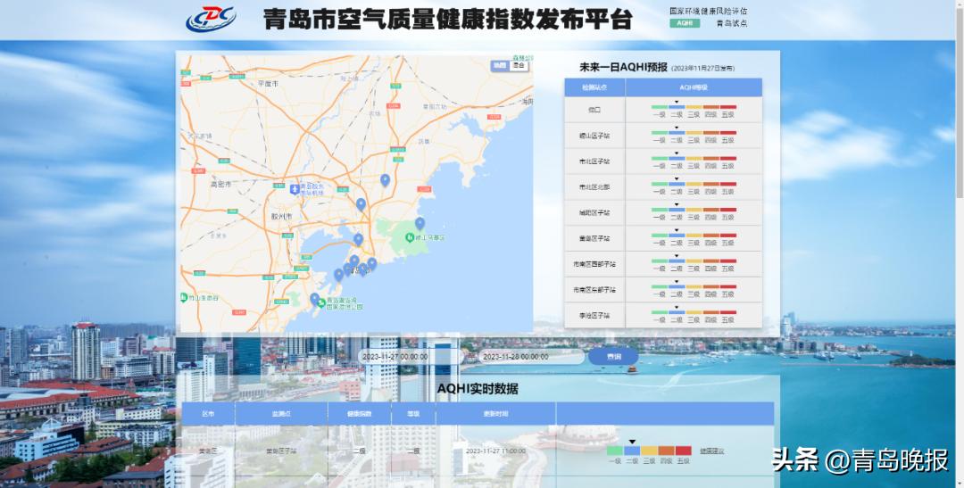This screenshot has height=488, width=964.
Task: Click the northernmost blue station marker on map
Action: point(385,180)
